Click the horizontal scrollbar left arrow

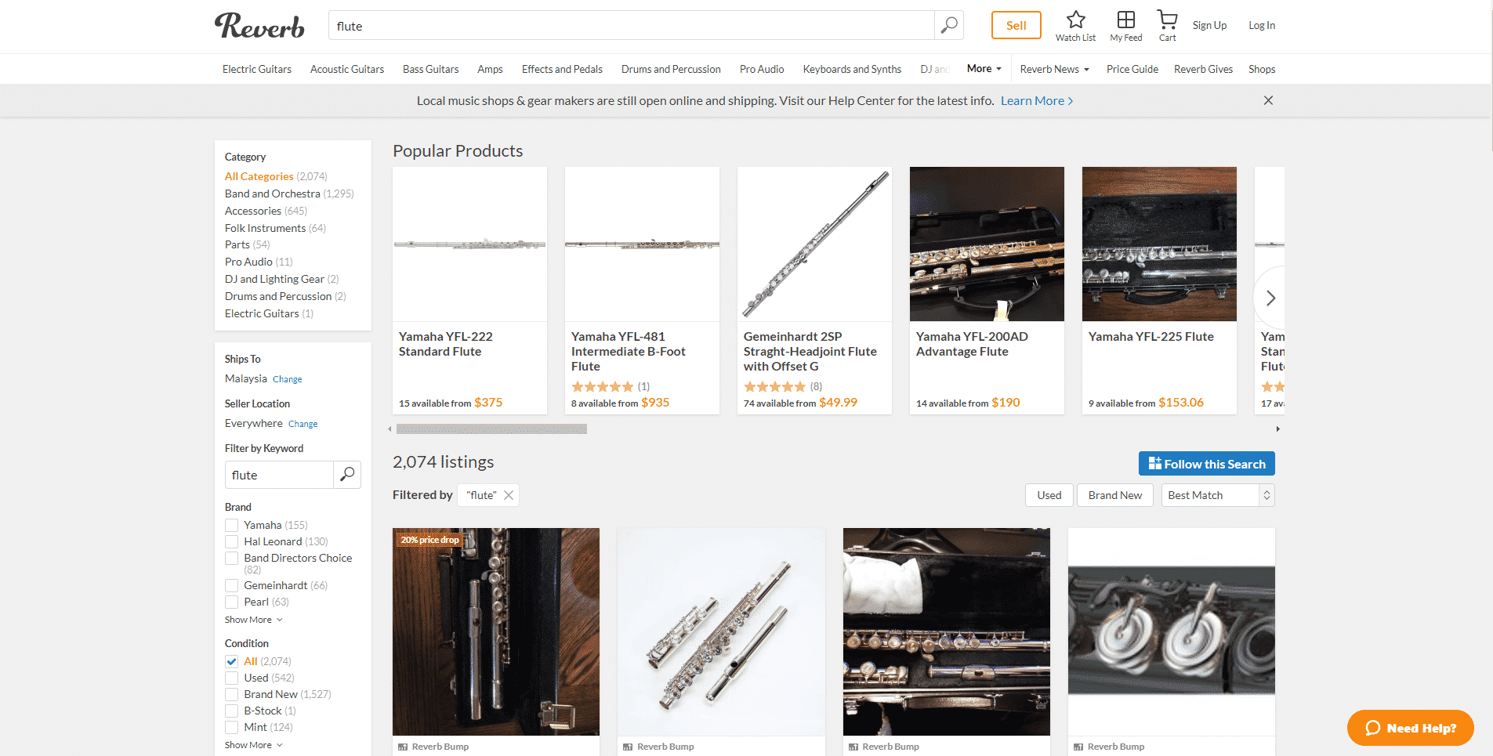click(390, 429)
